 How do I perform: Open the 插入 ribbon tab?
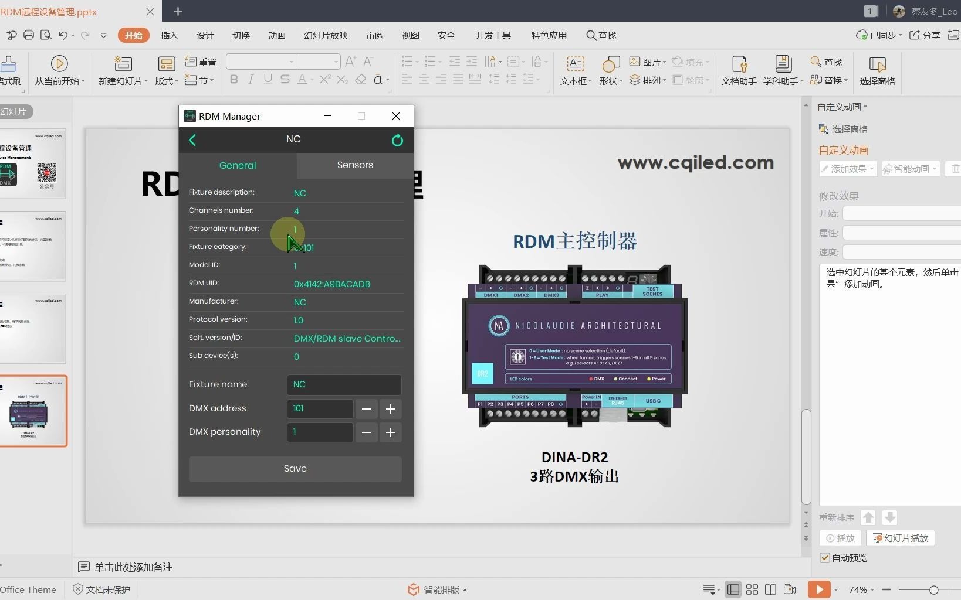(x=169, y=35)
